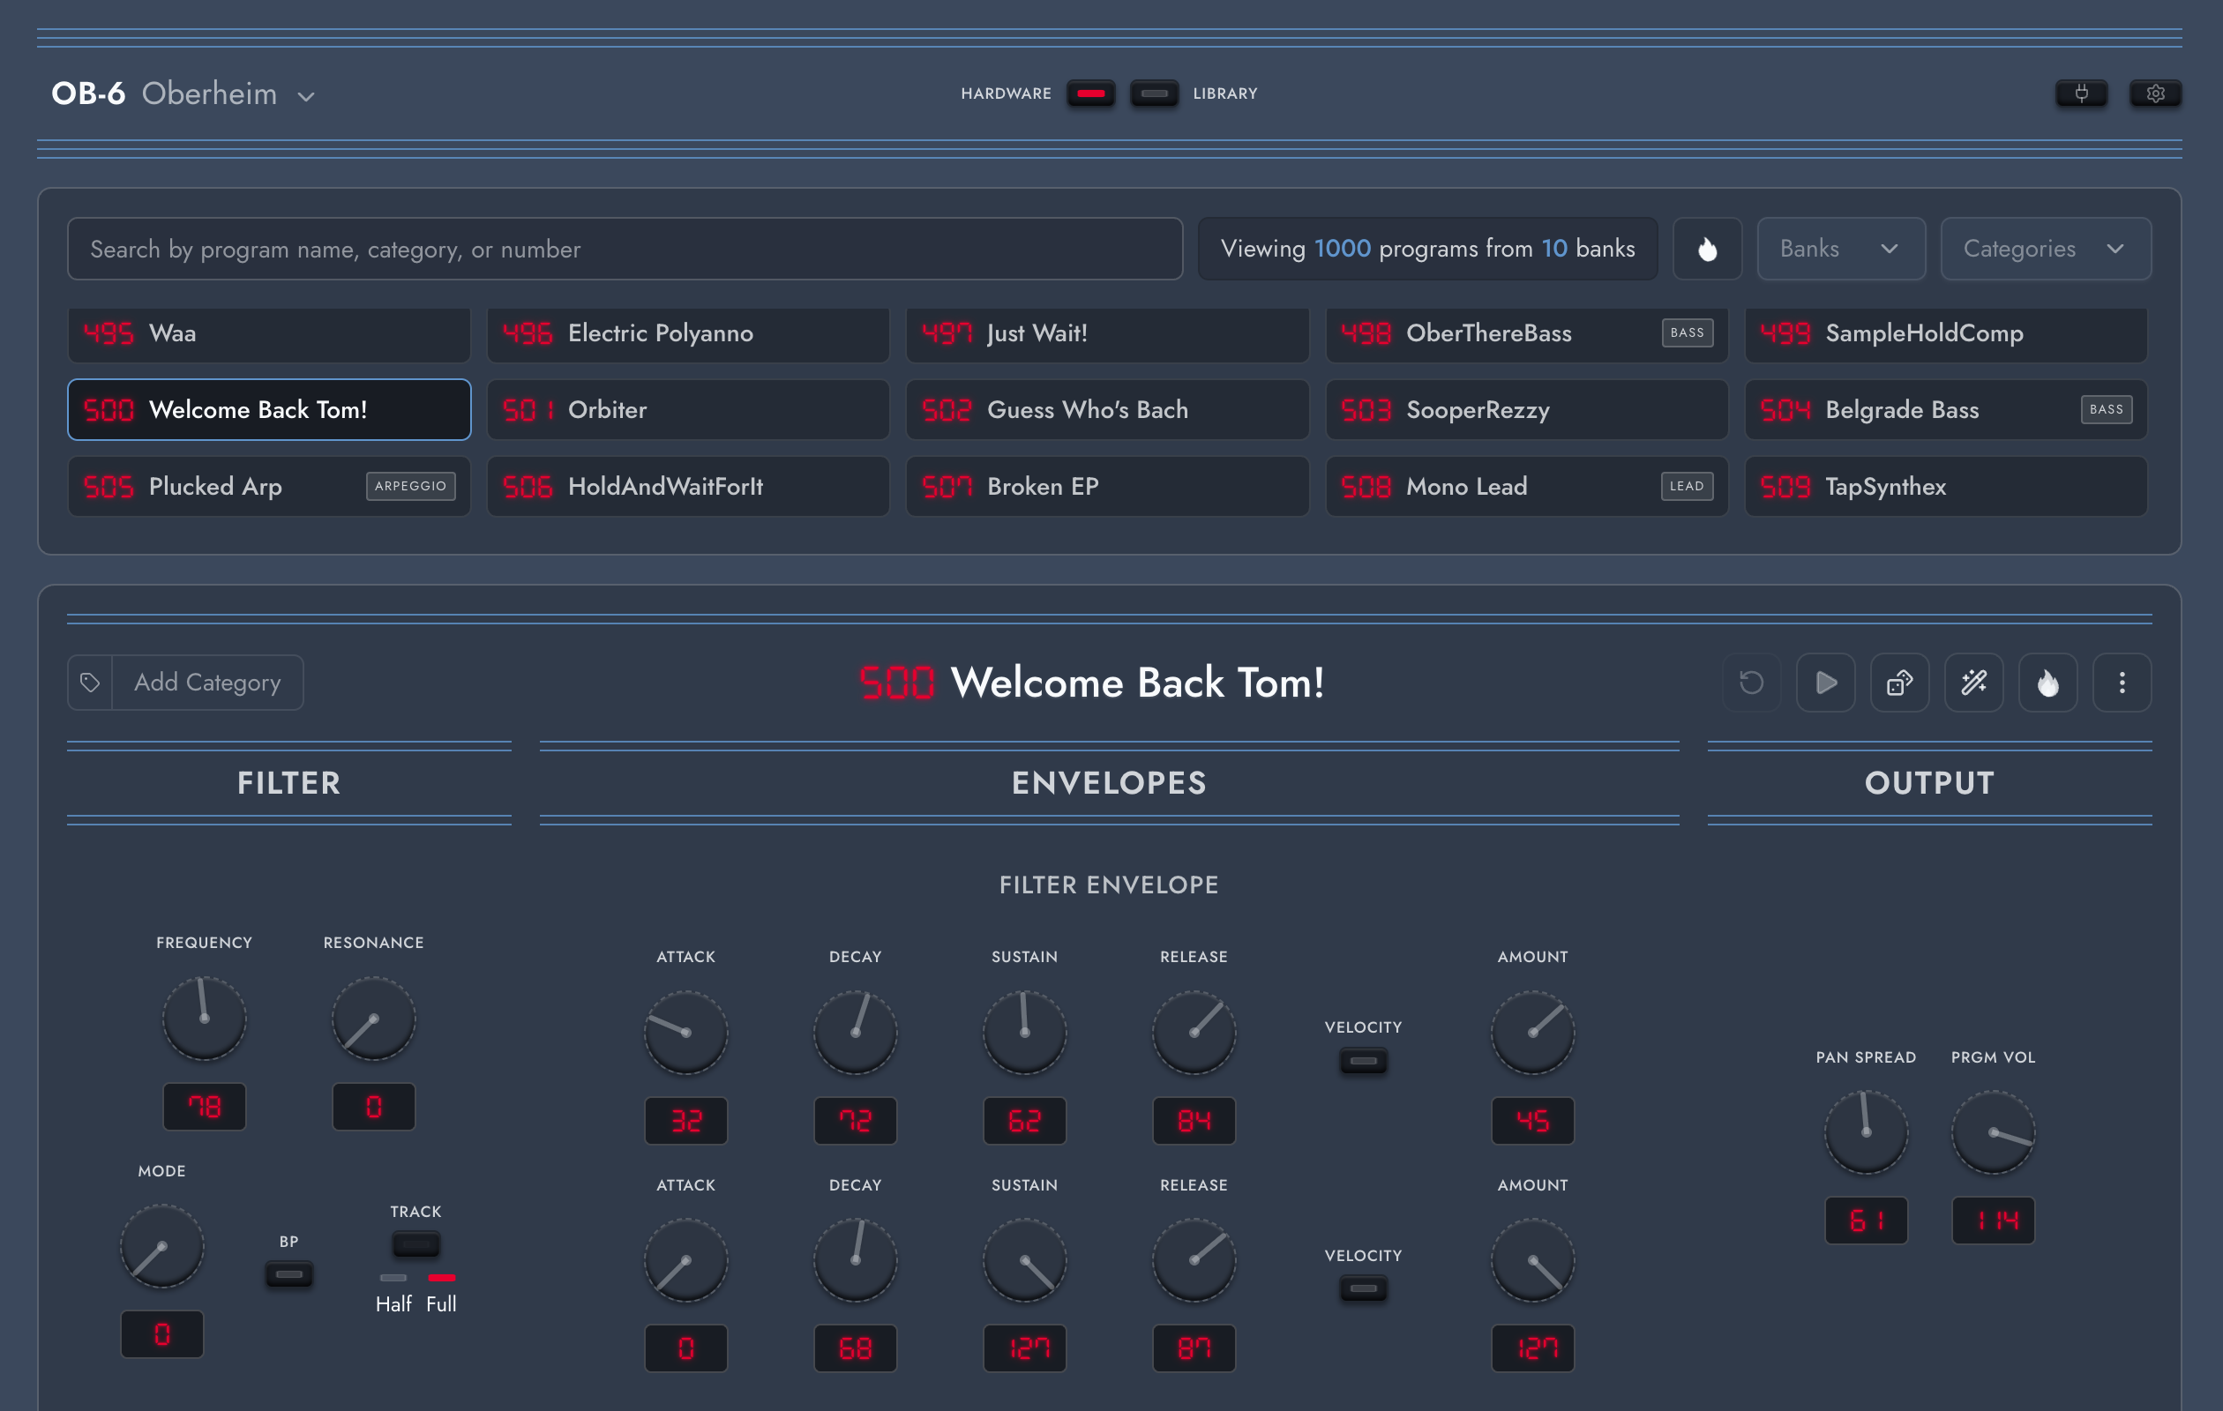Click the revert circular arrow icon

pyautogui.click(x=1751, y=682)
